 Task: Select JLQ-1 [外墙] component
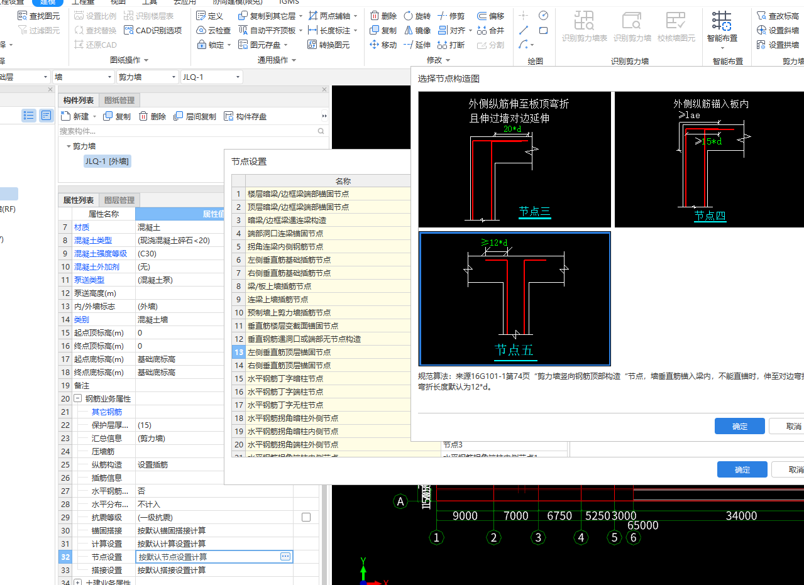click(107, 161)
